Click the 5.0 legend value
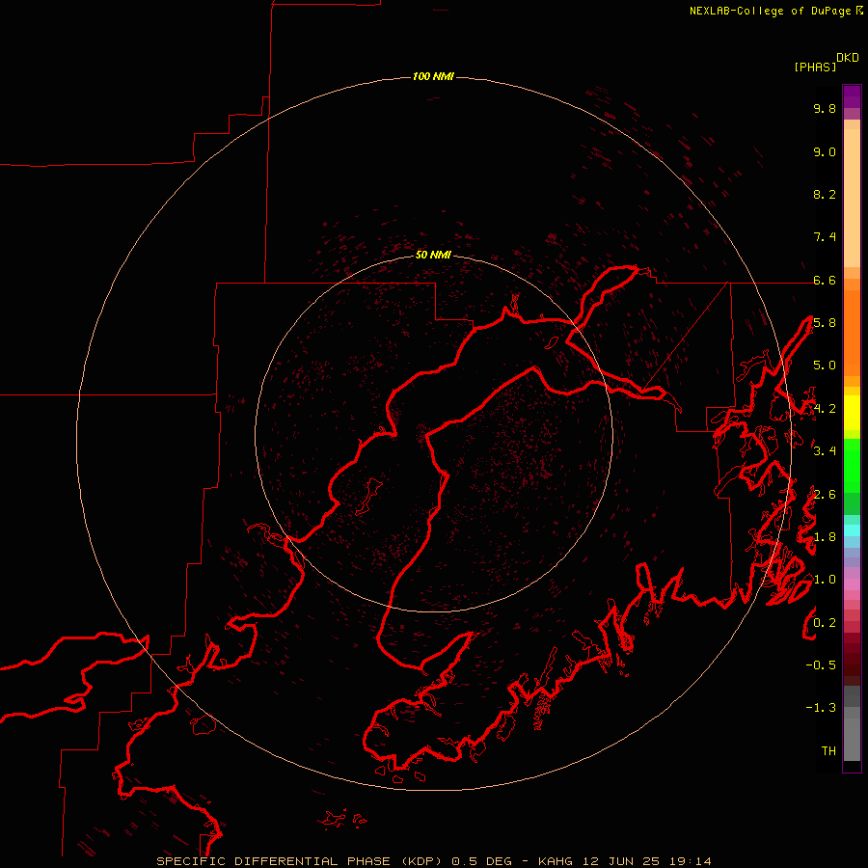This screenshot has width=868, height=868. tap(825, 366)
